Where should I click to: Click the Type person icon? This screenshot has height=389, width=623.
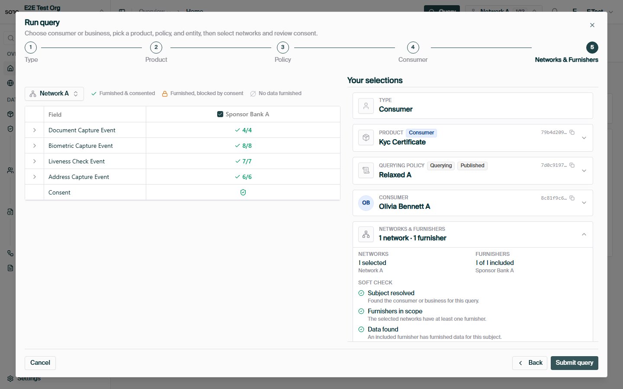click(366, 106)
